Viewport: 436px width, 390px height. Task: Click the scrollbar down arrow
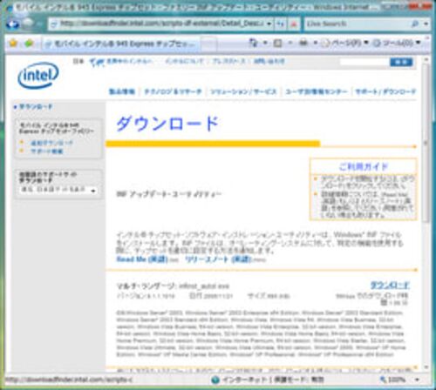(x=426, y=367)
